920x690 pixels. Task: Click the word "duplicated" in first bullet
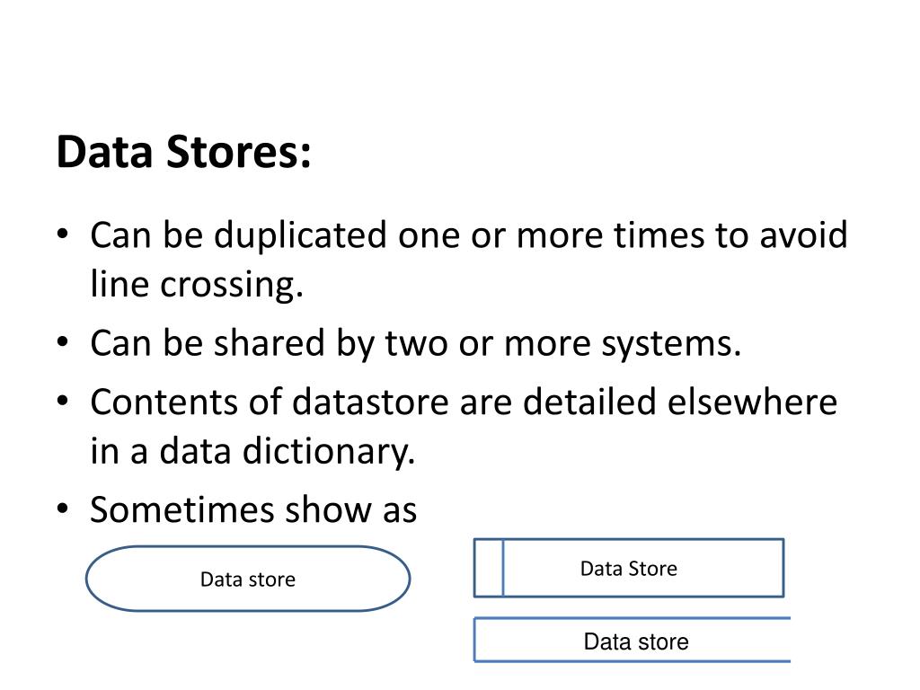coord(300,236)
